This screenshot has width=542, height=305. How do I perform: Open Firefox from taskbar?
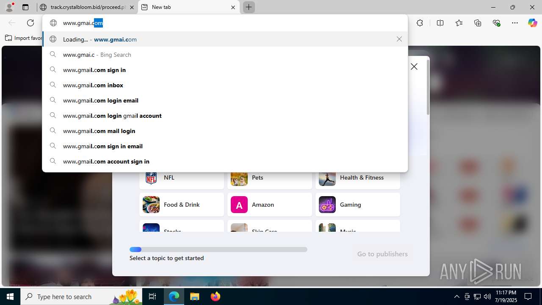click(x=215, y=297)
